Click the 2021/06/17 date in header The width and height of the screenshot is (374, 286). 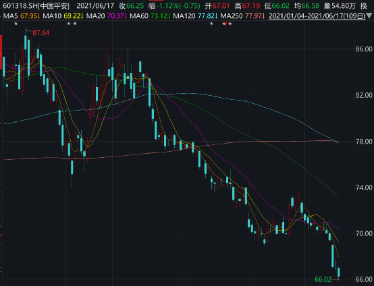point(95,6)
